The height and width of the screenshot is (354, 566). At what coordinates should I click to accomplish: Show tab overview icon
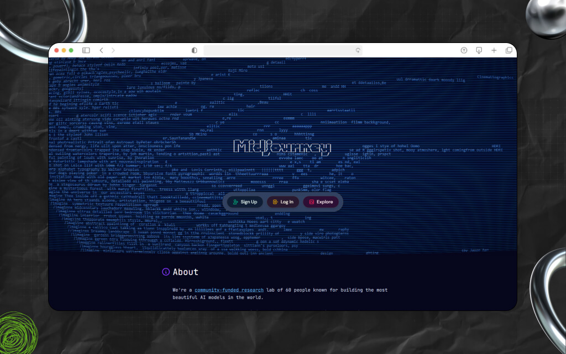point(509,50)
